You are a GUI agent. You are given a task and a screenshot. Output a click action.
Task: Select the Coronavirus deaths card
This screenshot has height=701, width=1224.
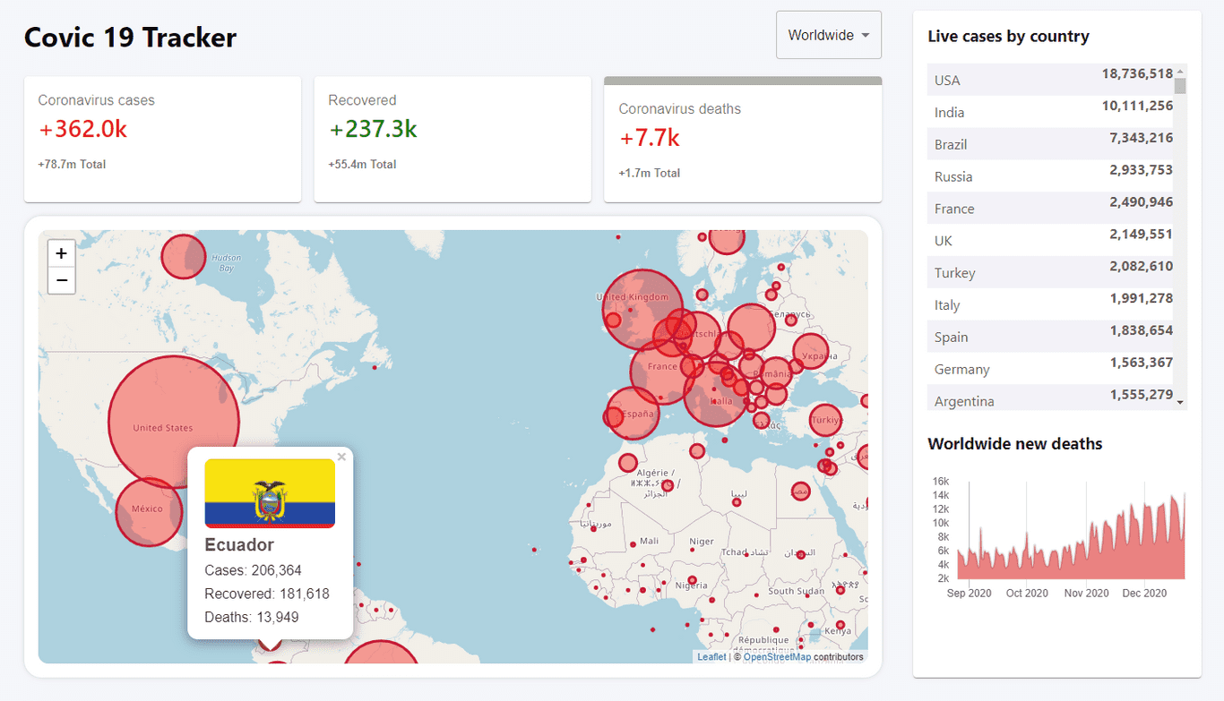click(743, 143)
